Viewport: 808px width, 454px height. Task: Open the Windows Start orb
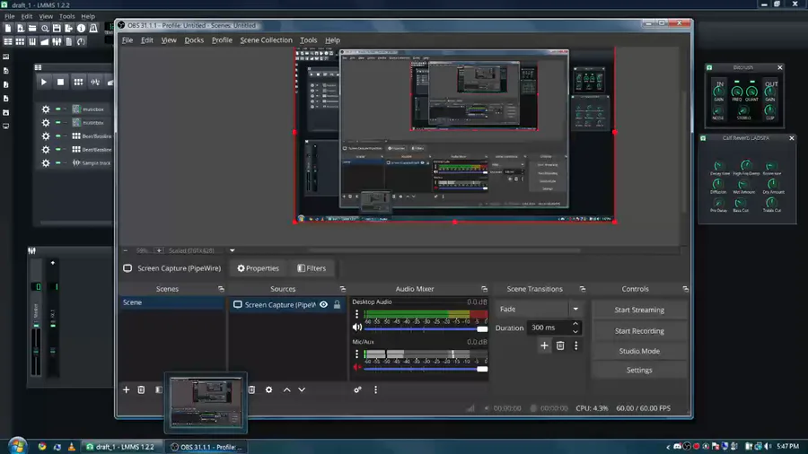click(x=18, y=446)
